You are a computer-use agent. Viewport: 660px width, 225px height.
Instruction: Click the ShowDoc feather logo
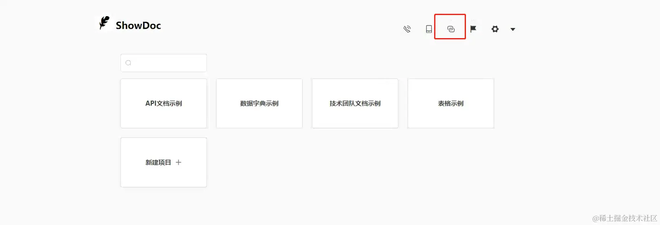pyautogui.click(x=105, y=23)
